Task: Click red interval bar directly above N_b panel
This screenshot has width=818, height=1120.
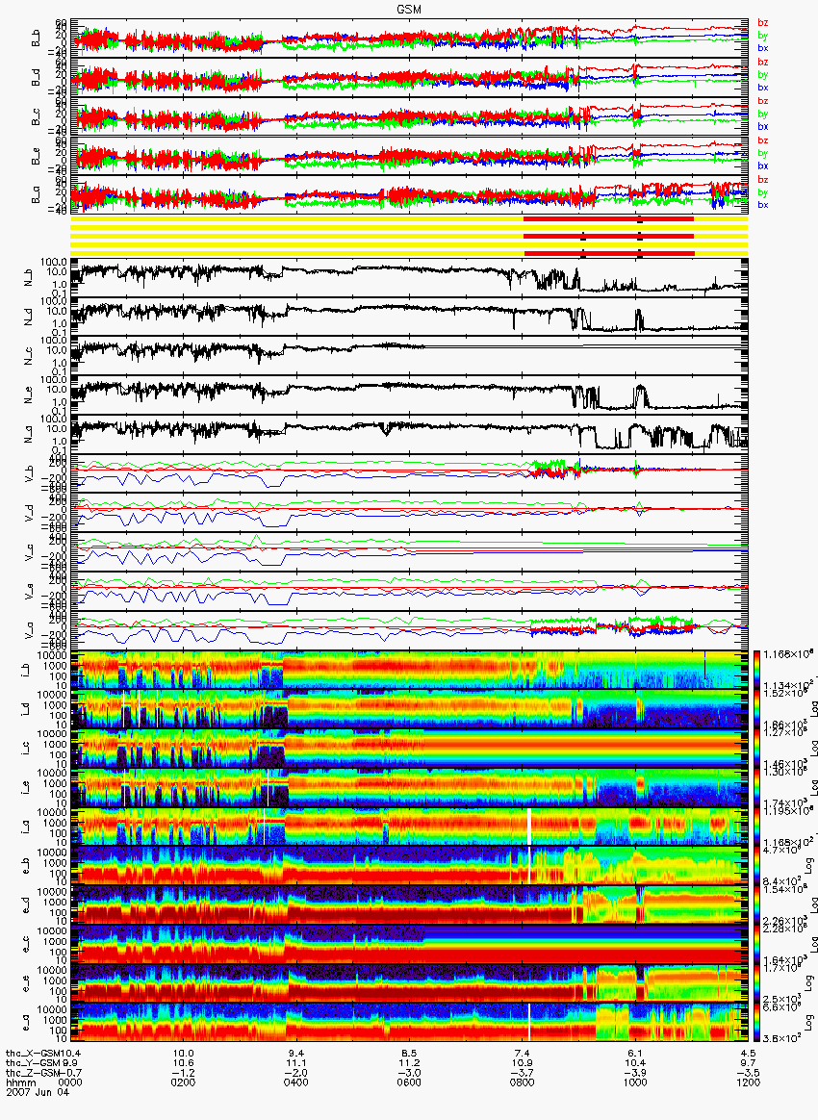Action: click(x=609, y=253)
